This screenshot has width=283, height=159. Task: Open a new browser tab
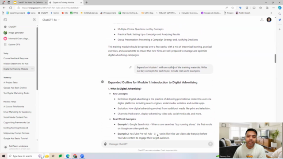point(87,3)
